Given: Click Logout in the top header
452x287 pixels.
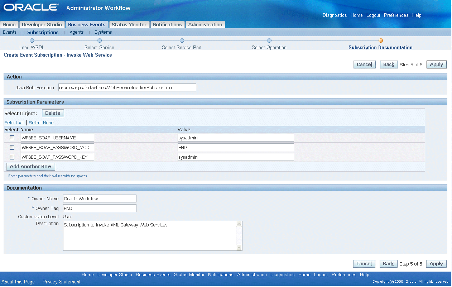Looking at the screenshot, I should (373, 15).
